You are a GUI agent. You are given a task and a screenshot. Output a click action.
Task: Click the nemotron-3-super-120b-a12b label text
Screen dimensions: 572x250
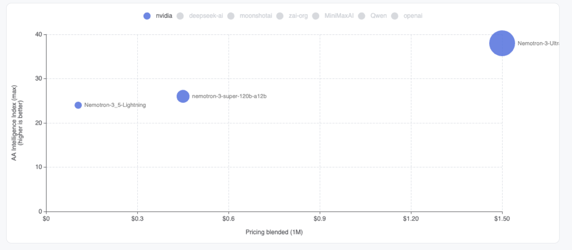click(x=229, y=96)
